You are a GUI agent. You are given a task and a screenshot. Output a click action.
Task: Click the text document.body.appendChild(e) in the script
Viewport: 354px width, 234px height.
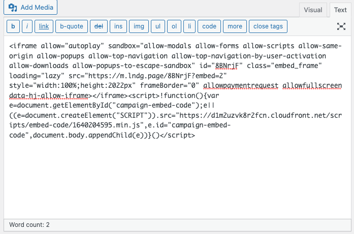88,136
